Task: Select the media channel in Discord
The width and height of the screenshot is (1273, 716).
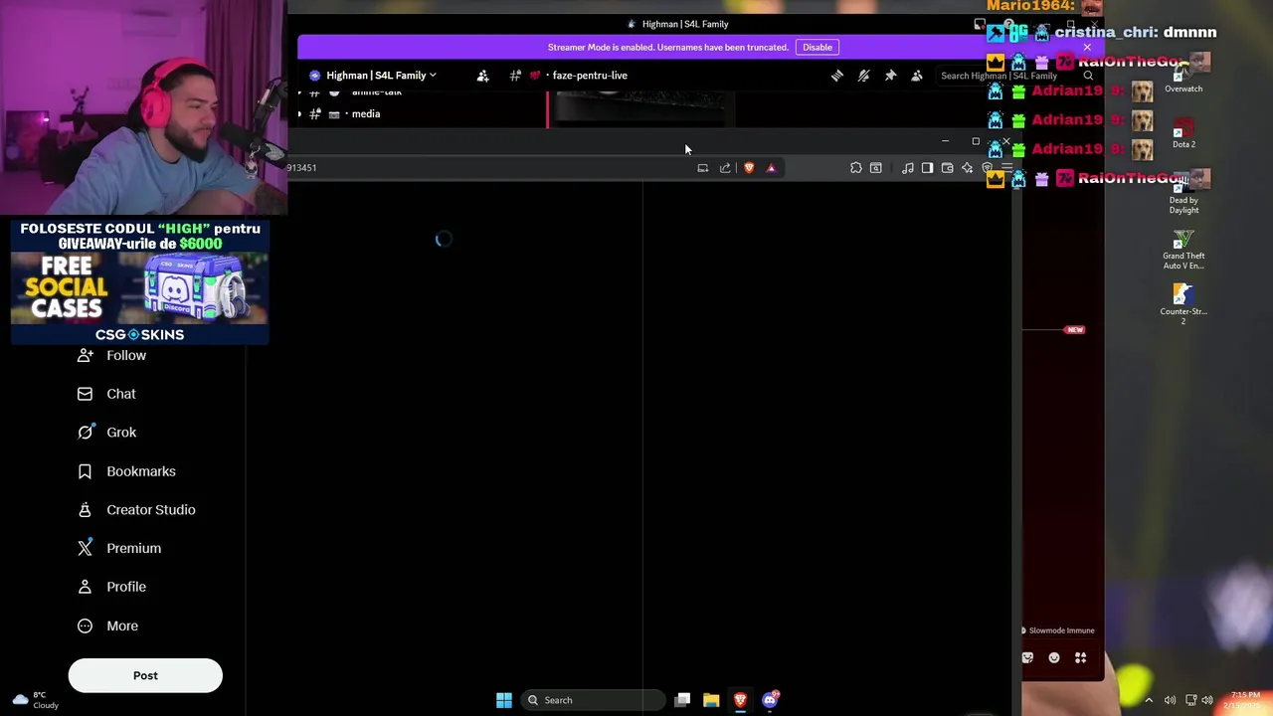Action: (x=365, y=113)
